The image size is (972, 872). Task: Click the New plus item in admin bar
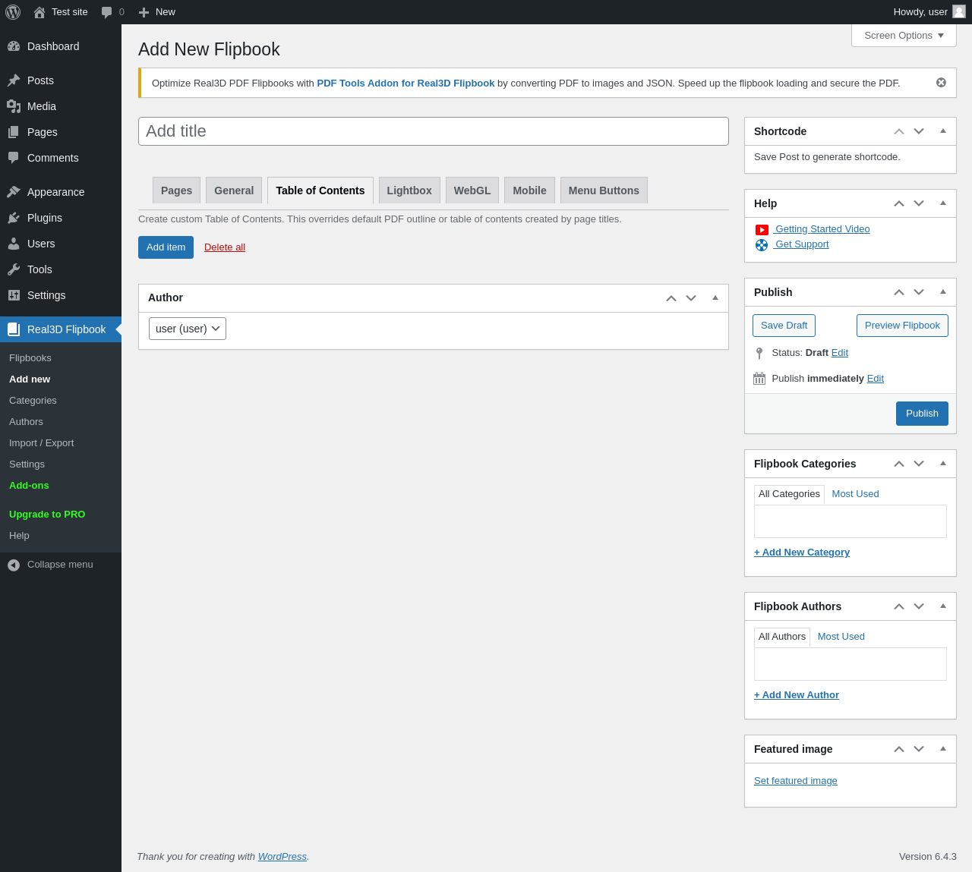[157, 12]
